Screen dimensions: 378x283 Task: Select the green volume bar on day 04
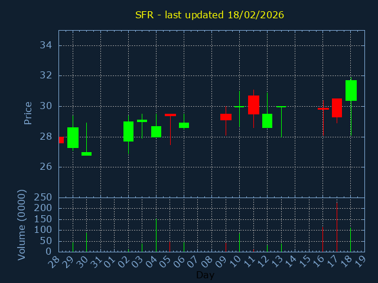(156, 235)
